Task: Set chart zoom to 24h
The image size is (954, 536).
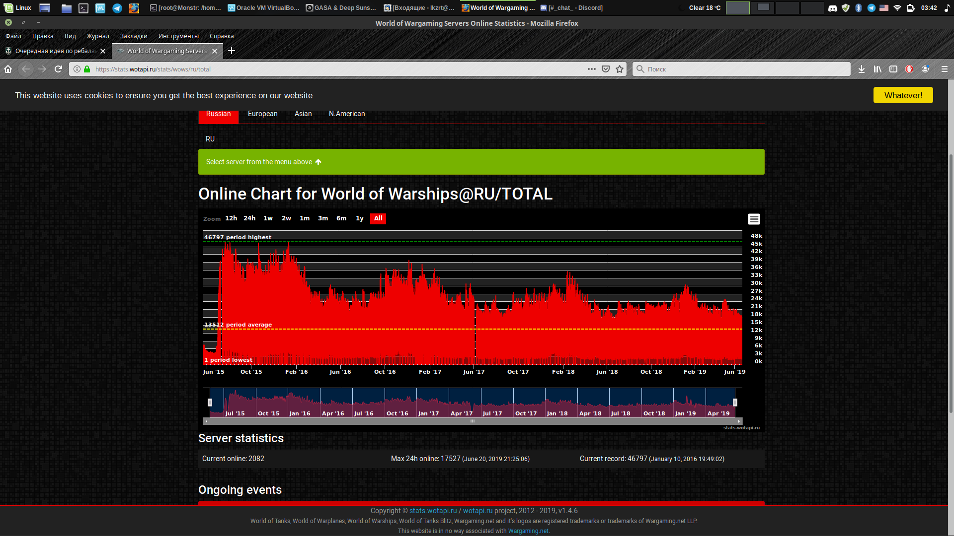Action: pos(249,218)
